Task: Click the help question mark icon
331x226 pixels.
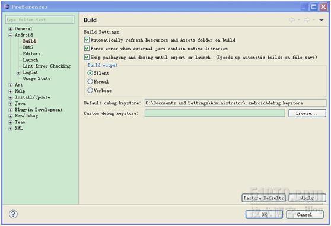Action: tap(13, 214)
